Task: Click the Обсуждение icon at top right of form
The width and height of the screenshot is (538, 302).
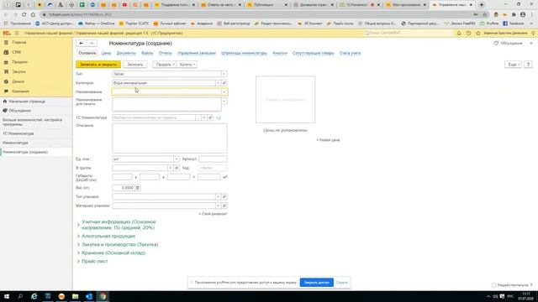Action: point(496,43)
